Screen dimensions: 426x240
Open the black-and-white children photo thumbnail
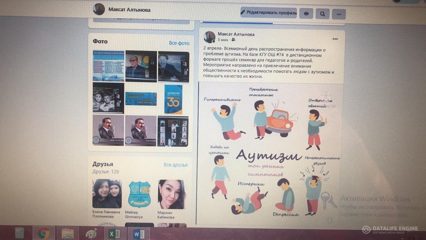pyautogui.click(x=108, y=98)
